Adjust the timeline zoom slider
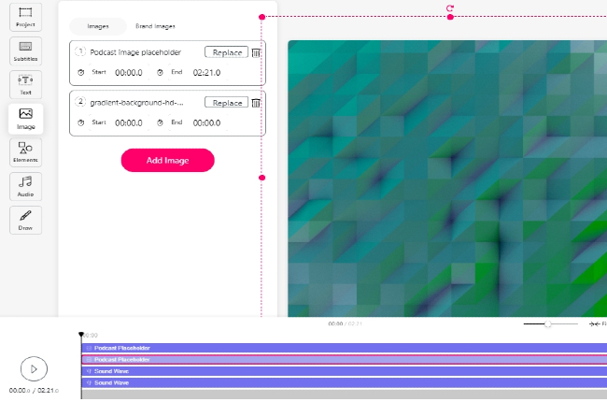Viewport: 607px width, 402px height. pyautogui.click(x=547, y=323)
